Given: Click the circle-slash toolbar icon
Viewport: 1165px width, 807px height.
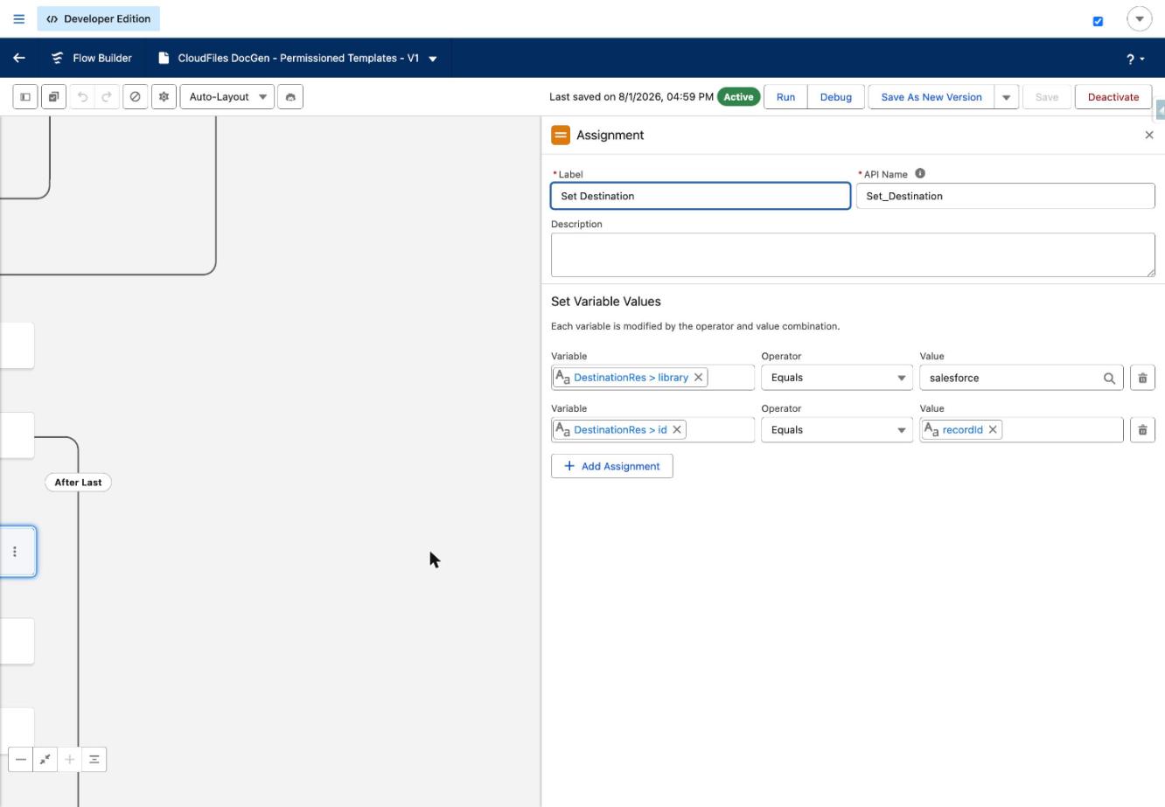Looking at the screenshot, I should 135,97.
